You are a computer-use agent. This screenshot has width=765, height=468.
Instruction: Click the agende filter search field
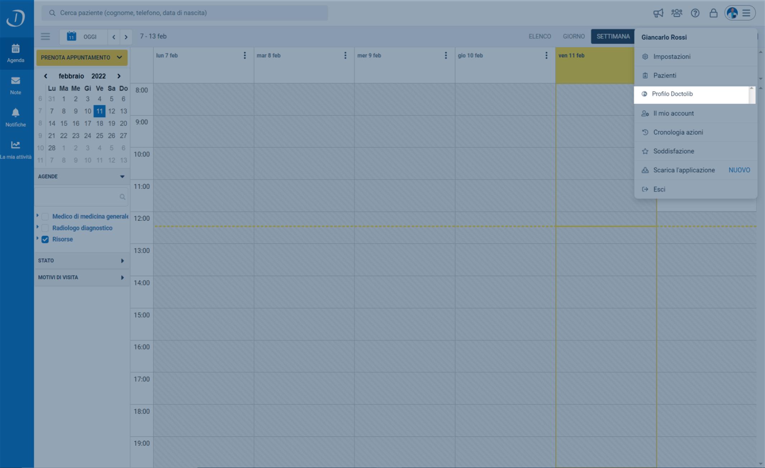click(82, 197)
